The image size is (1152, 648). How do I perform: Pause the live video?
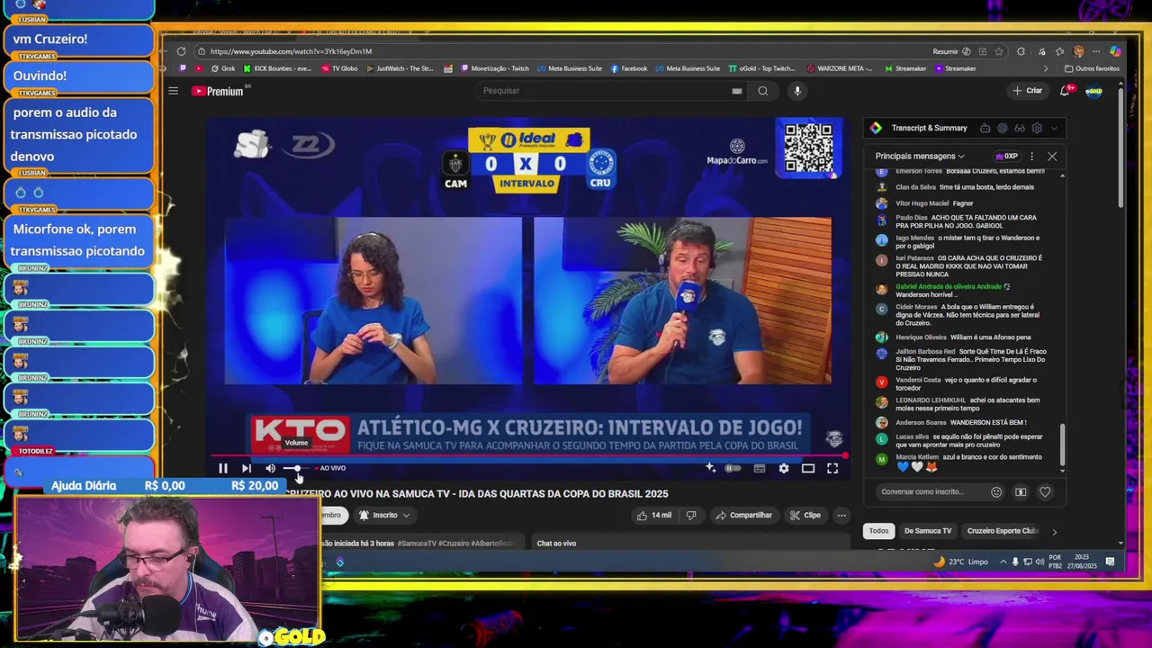(222, 468)
